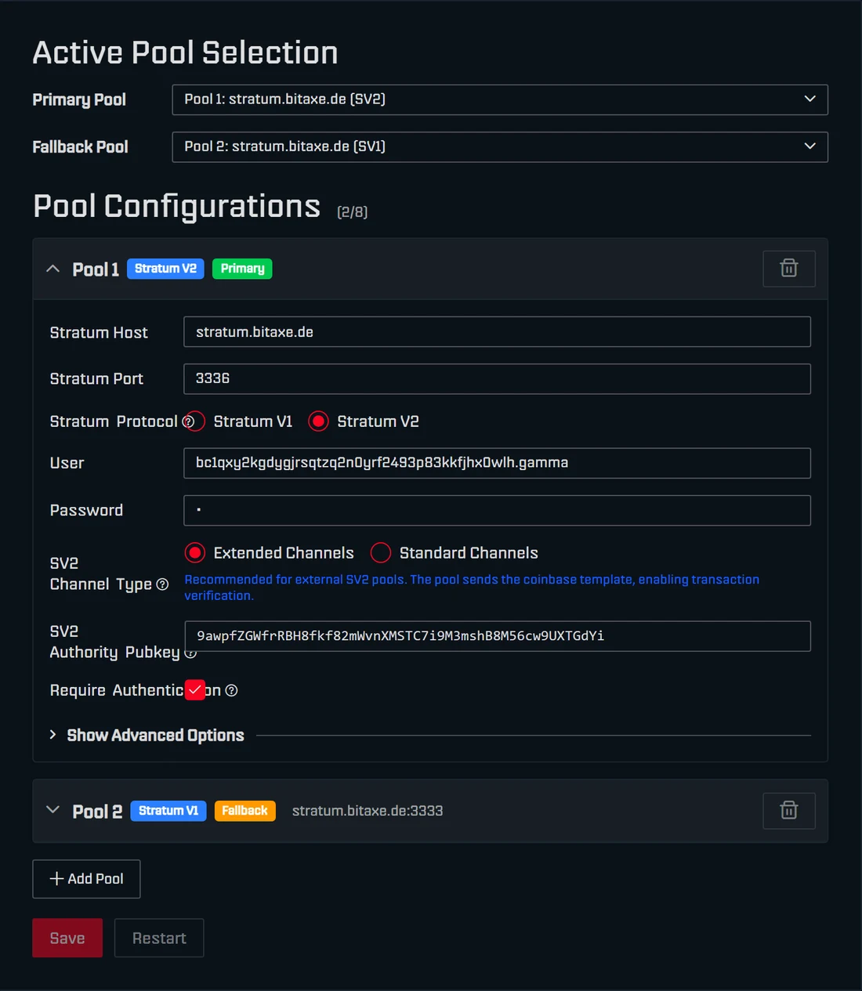Viewport: 862px width, 991px height.
Task: Click the blue Stratum V1 badge
Action: [168, 811]
